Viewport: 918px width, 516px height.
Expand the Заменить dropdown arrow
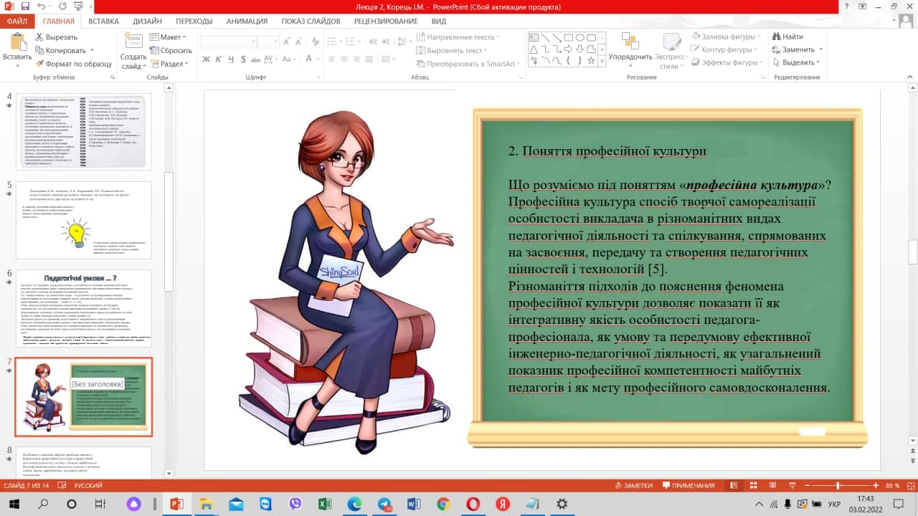(x=820, y=50)
